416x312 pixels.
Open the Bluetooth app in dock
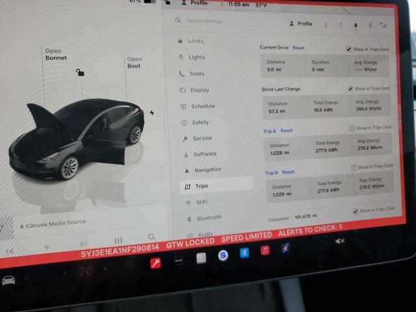tap(244, 253)
